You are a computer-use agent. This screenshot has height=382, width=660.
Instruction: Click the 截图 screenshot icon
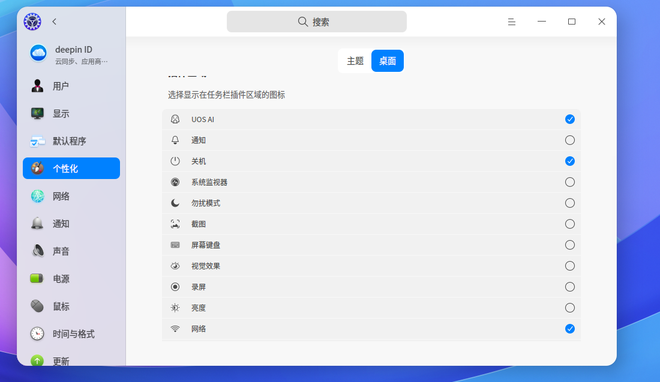pyautogui.click(x=175, y=224)
